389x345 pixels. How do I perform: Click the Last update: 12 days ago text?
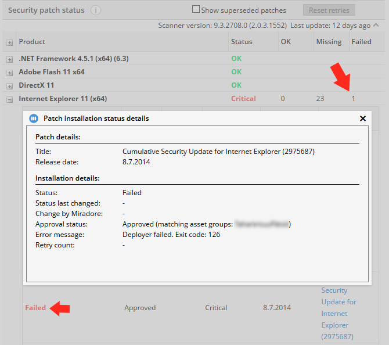click(330, 26)
